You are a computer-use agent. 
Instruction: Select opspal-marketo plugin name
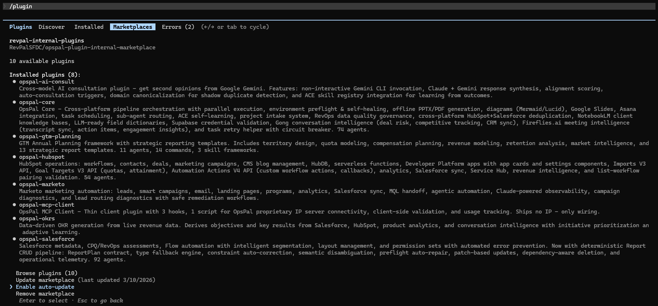[x=42, y=184]
